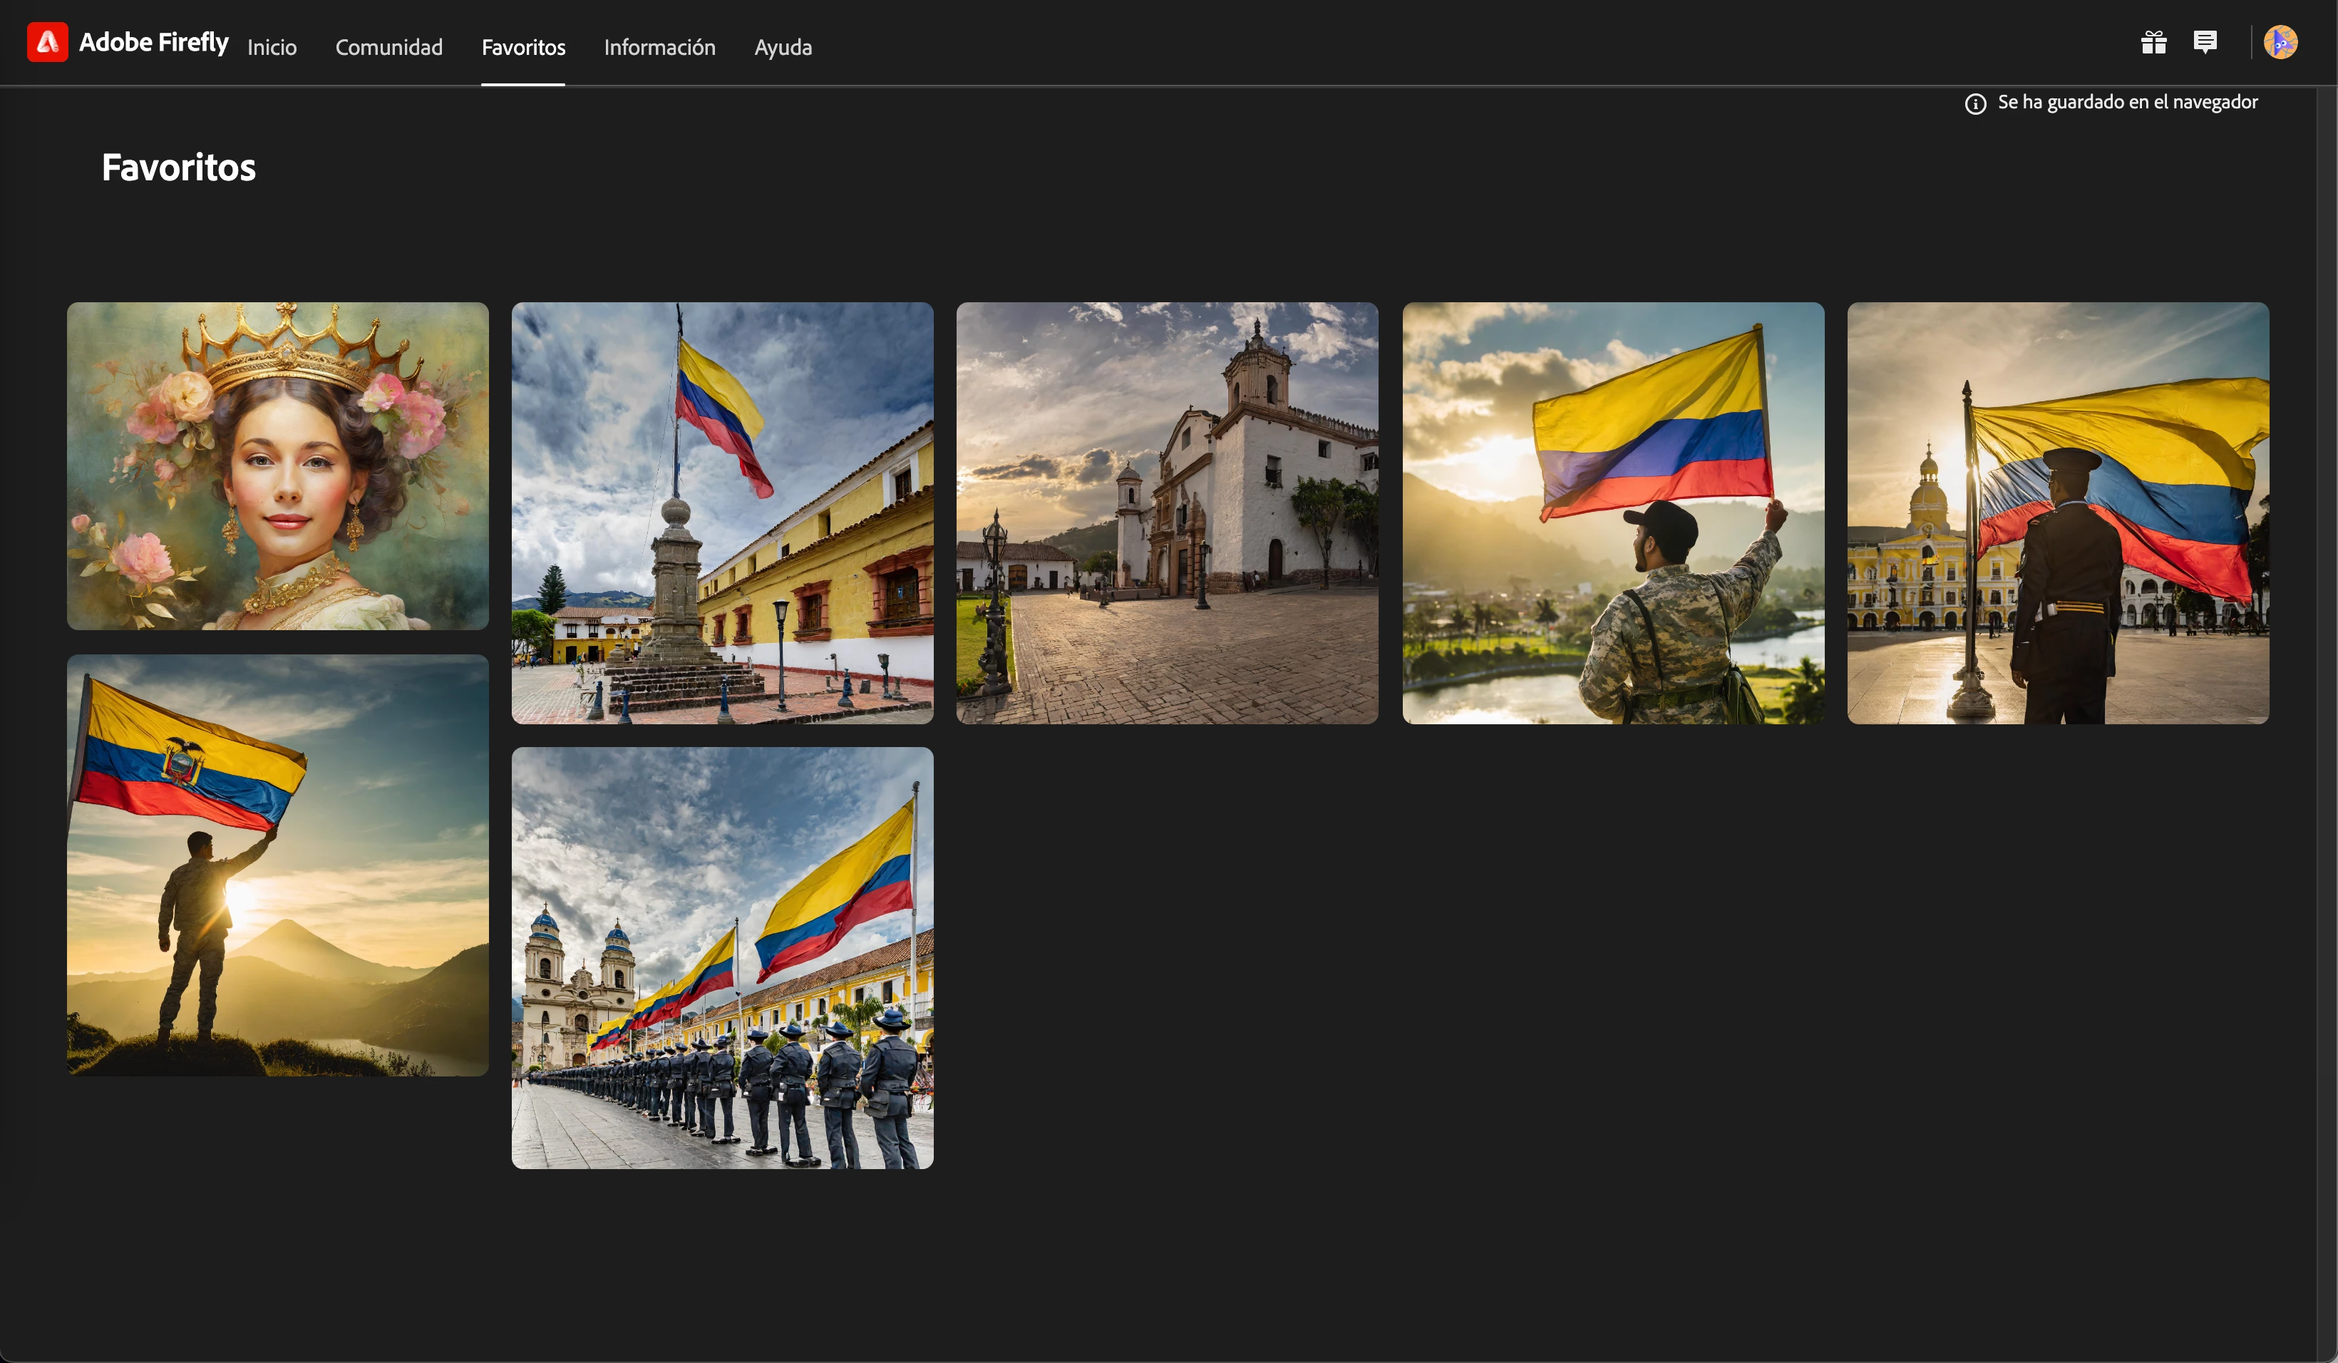2338x1363 pixels.
Task: Open the camouflage soldier holding flag image
Action: 1612,512
